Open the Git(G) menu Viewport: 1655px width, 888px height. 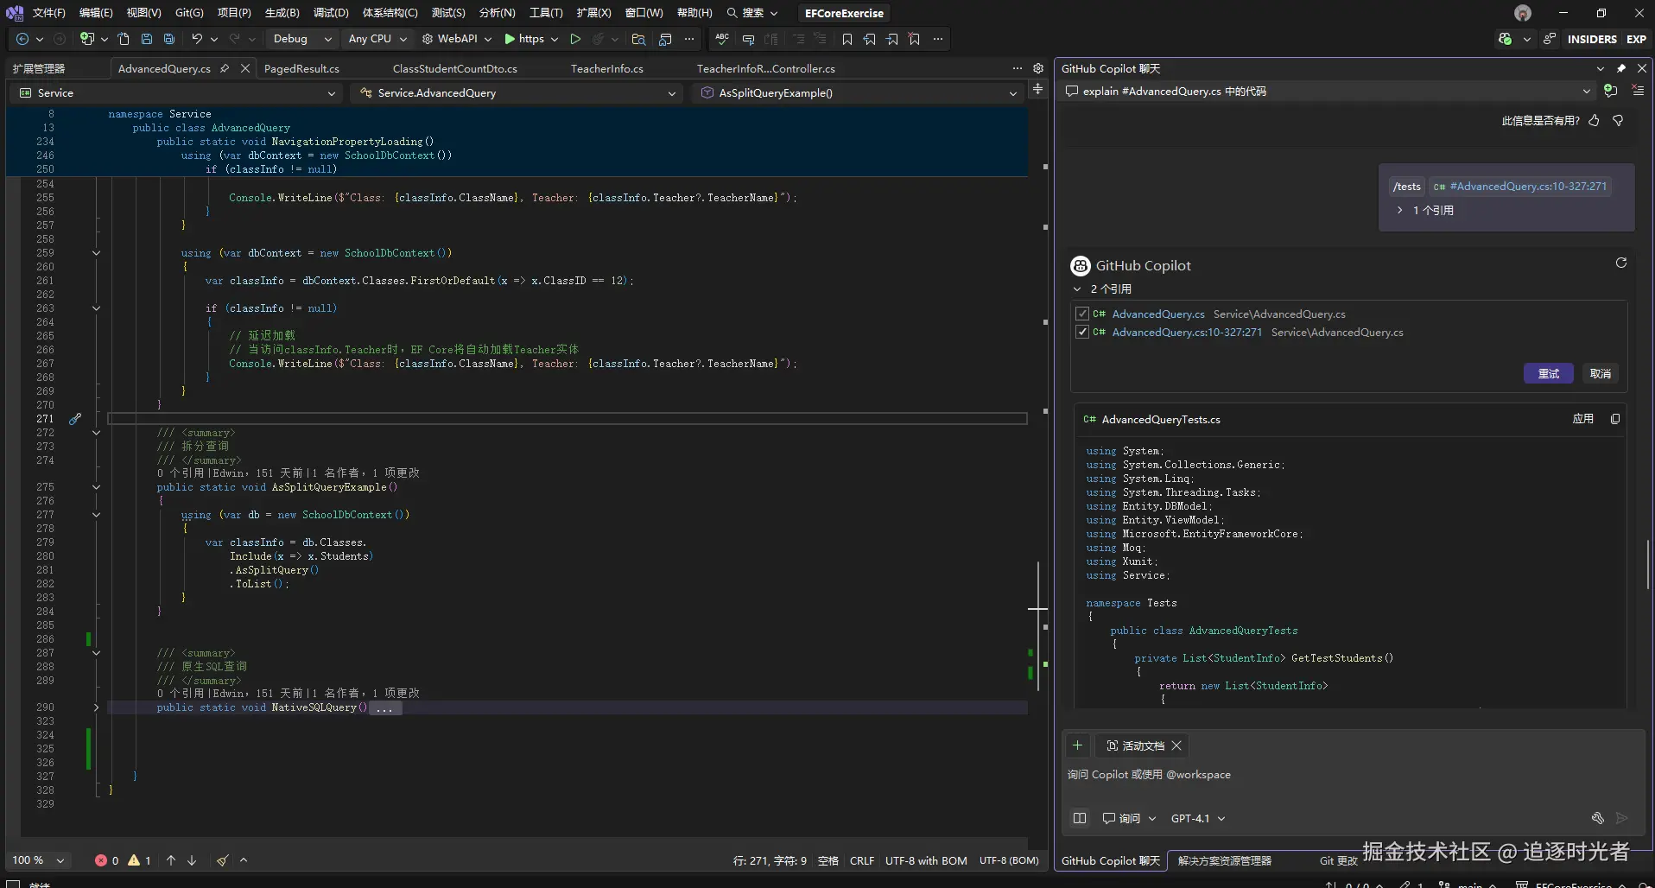tap(189, 13)
